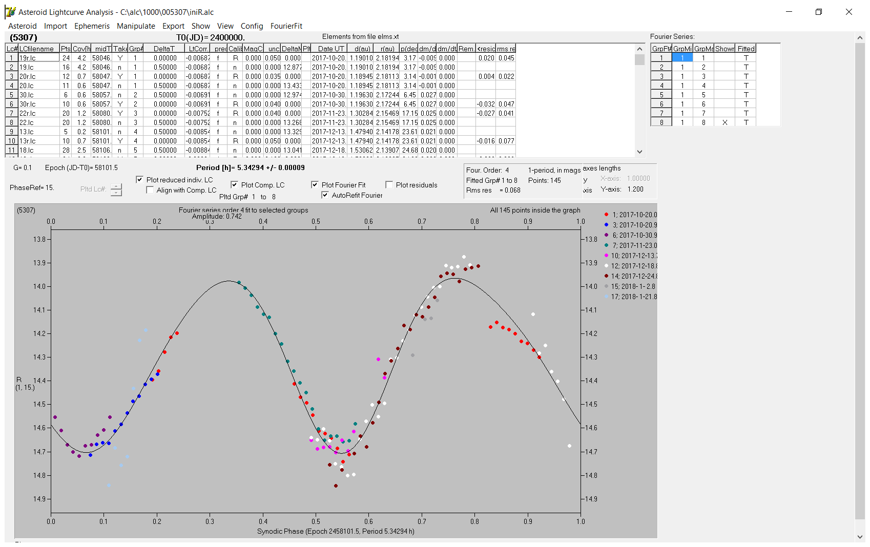Click Fourier Series row header 4

coord(661,86)
